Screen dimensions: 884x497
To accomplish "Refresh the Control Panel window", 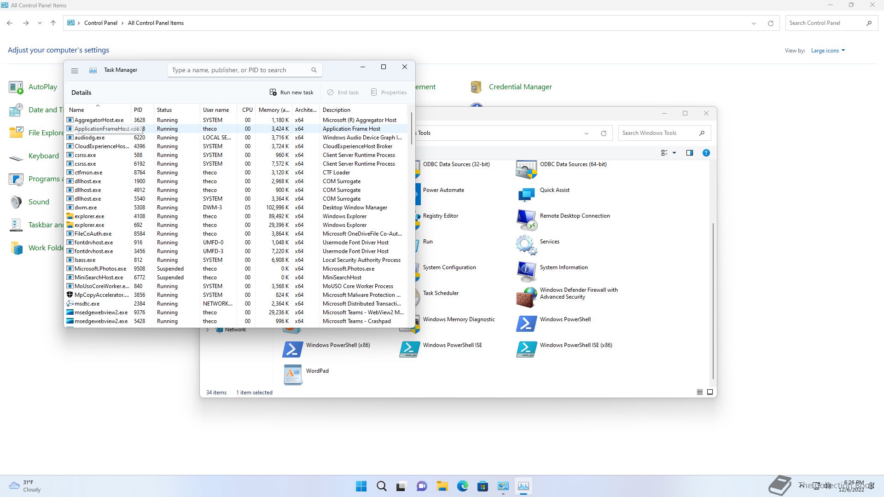I will [770, 23].
